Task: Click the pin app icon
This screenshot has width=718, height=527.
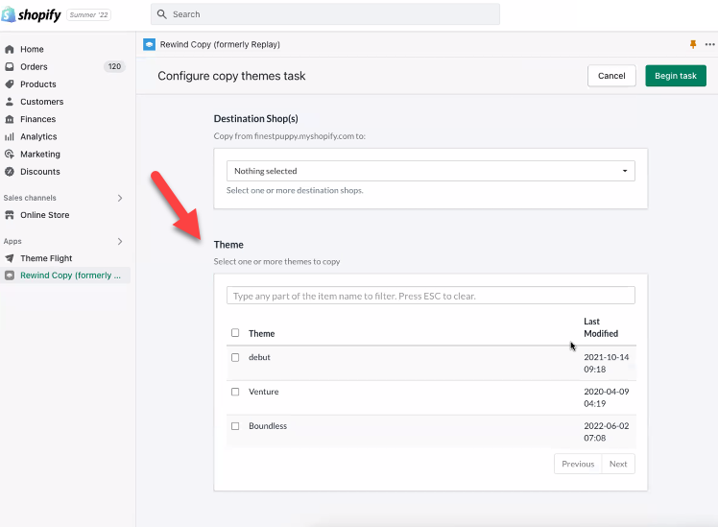Action: tap(693, 44)
